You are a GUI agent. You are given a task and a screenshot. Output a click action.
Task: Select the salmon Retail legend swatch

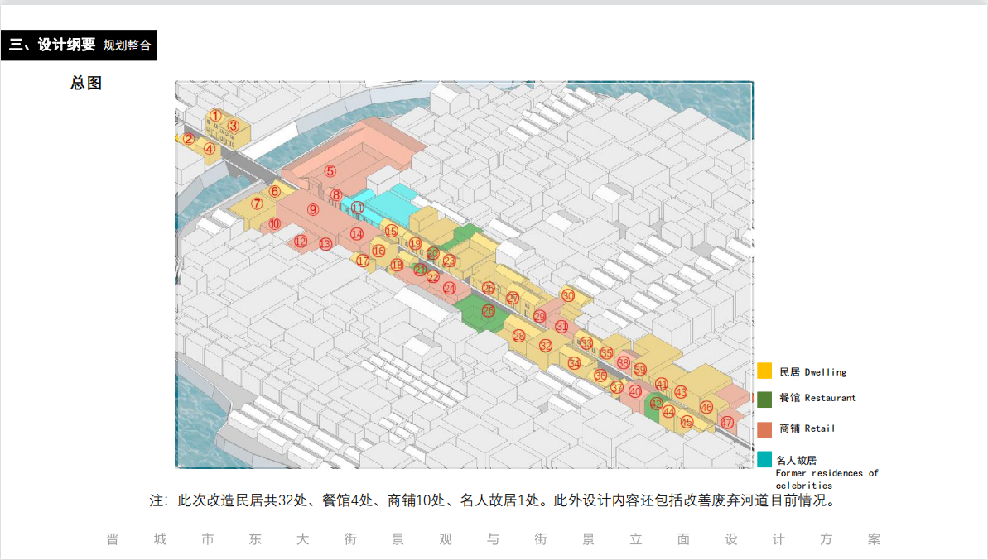764,429
